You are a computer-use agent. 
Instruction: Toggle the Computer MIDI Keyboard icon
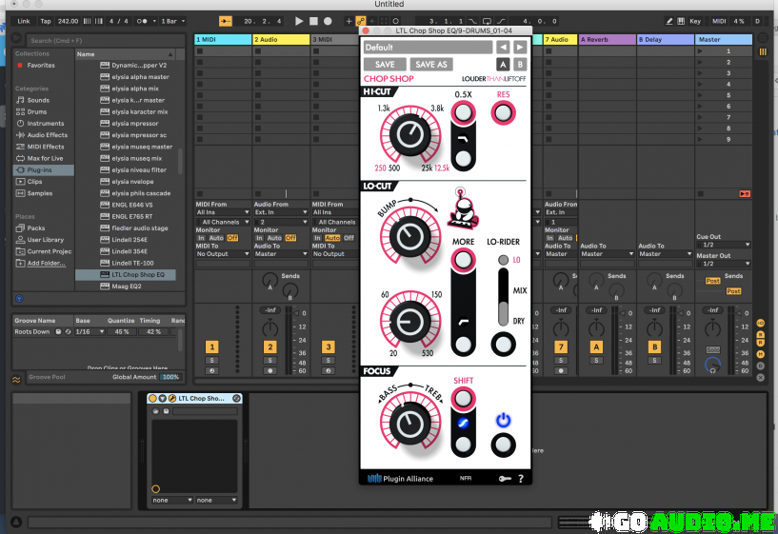point(681,21)
